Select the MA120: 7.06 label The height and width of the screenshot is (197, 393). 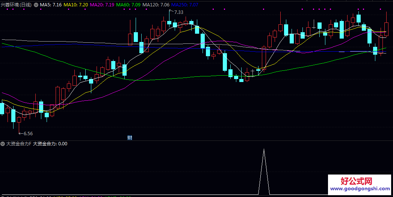point(156,4)
